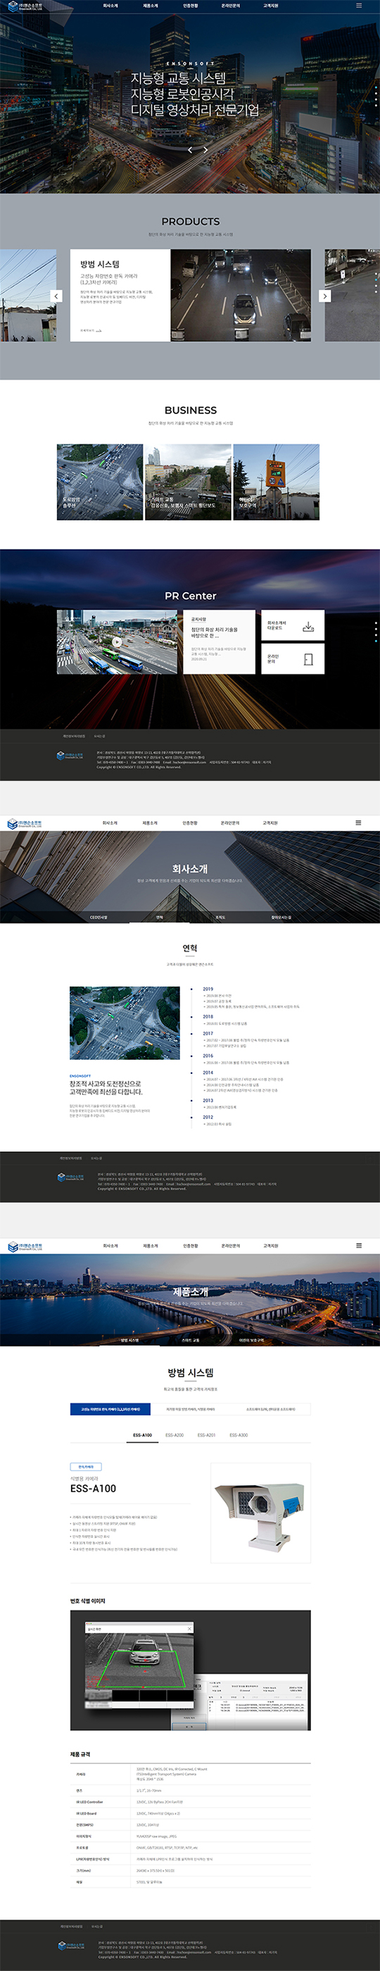This screenshot has width=380, height=1971.
Task: Open 제품소개 in the top hero navigation
Action: pyautogui.click(x=150, y=6)
